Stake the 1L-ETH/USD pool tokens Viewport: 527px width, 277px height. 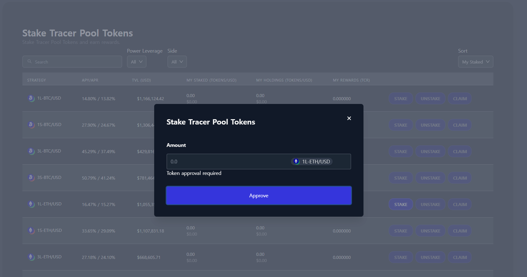(401, 204)
